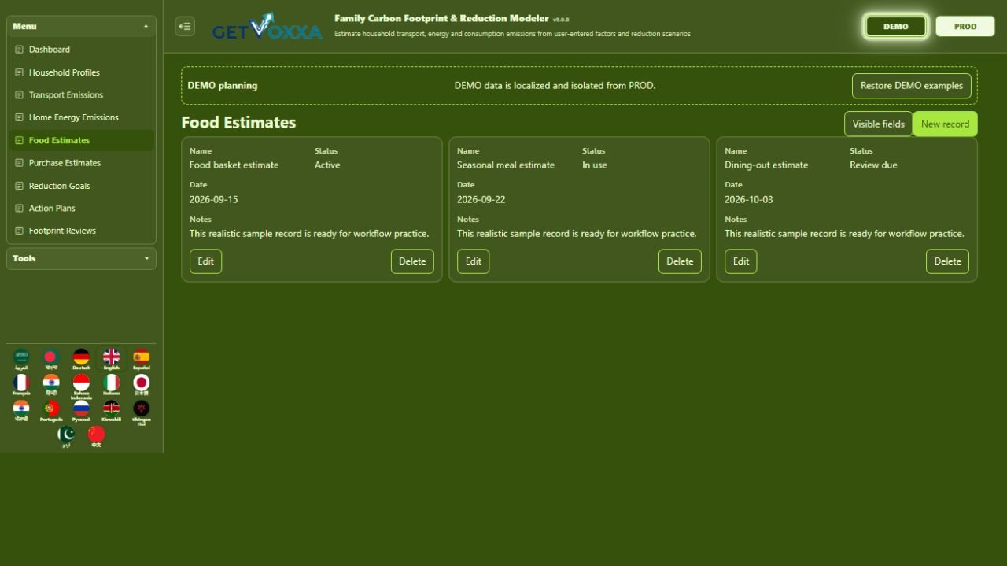Create a New record
1007x566 pixels.
[945, 124]
